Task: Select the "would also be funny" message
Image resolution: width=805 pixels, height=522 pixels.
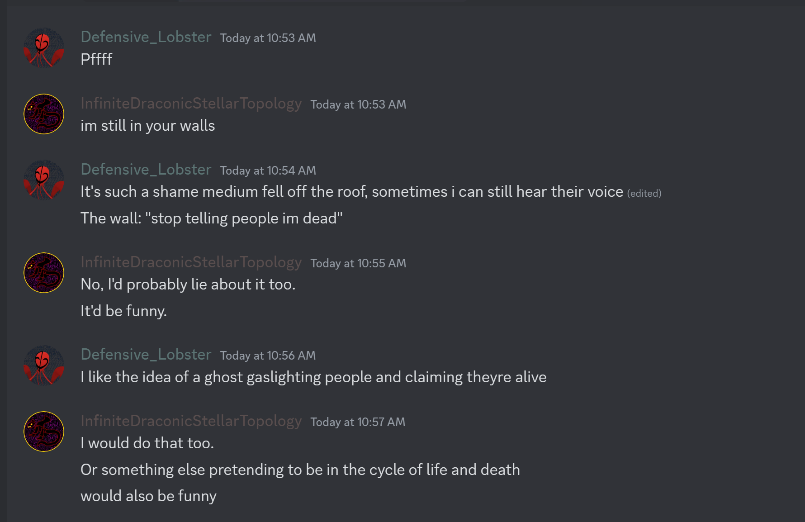Action: click(148, 496)
